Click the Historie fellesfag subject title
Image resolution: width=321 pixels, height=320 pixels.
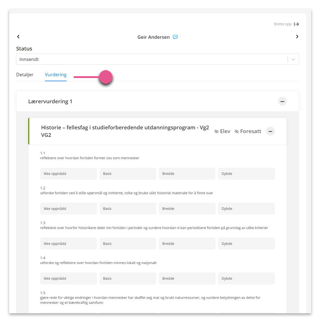pos(125,131)
